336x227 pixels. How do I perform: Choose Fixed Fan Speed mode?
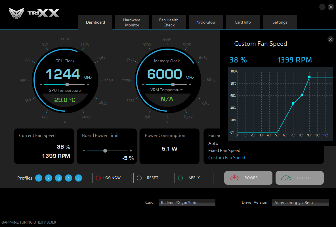point(224,150)
